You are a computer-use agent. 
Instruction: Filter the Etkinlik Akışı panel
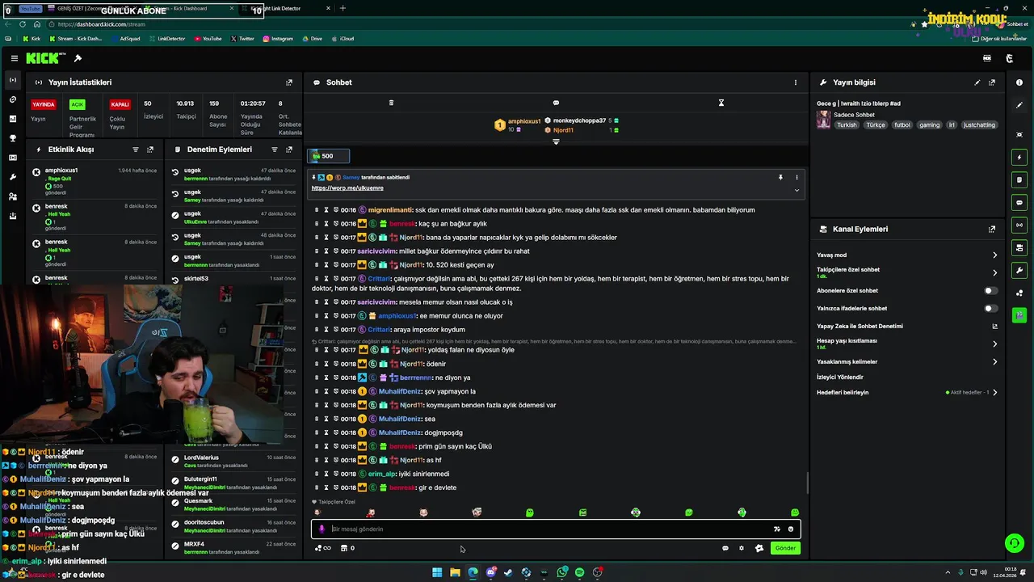click(136, 150)
